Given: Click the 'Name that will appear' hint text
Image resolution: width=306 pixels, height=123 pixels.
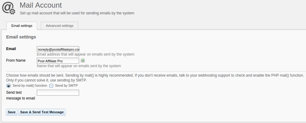Looking at the screenshot, I should [x=79, y=66].
